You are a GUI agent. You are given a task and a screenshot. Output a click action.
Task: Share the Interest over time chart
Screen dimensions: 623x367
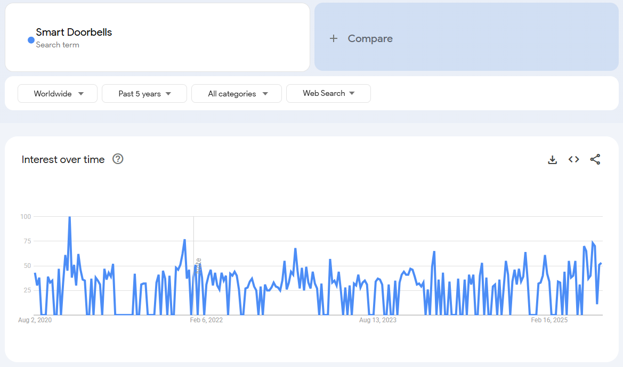595,159
